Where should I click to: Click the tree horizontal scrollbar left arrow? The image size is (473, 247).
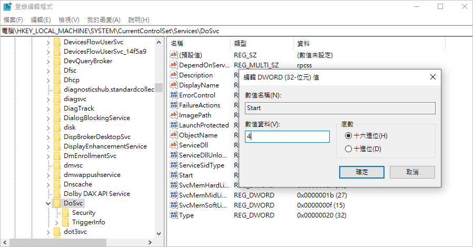coord(5,242)
